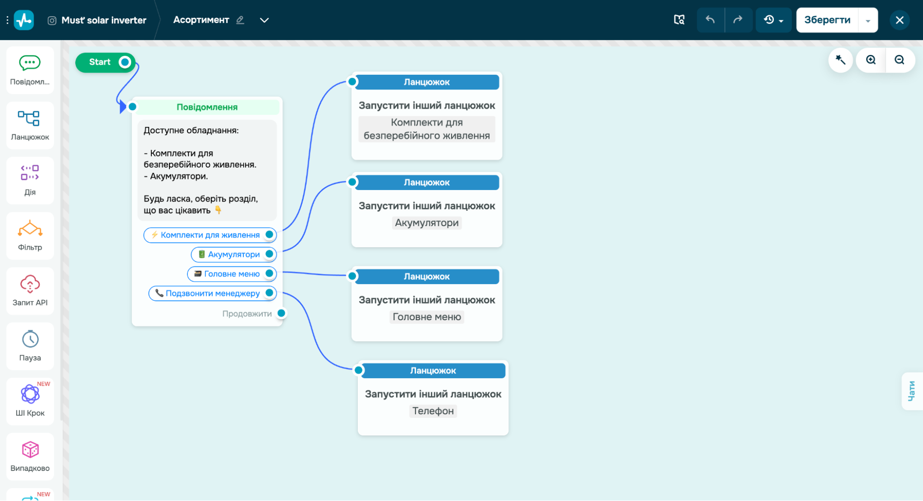Screen dimensions: 923x501
Task: Open the three-dot menu beside the logo
Action: pos(7,20)
